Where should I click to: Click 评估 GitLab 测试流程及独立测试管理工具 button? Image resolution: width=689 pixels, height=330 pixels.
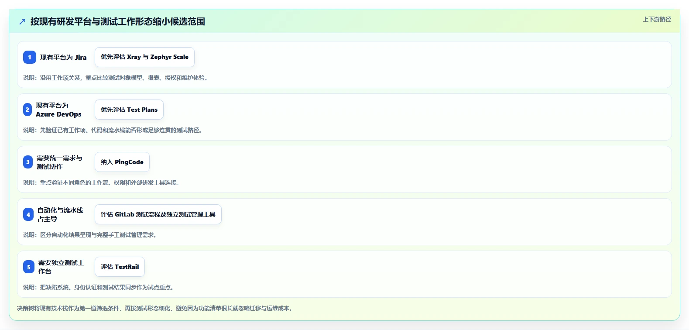click(x=158, y=214)
